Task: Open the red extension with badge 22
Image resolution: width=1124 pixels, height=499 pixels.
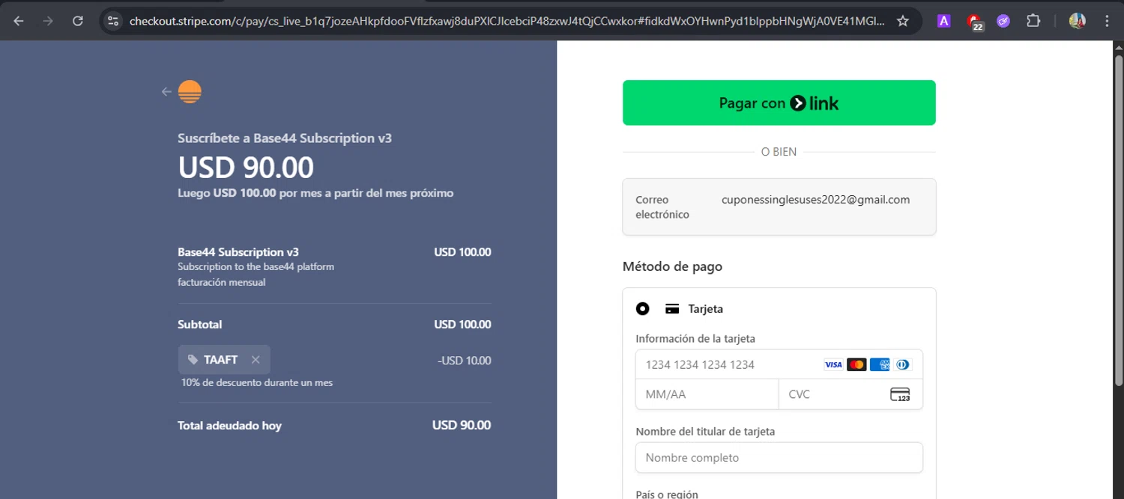Action: (974, 22)
